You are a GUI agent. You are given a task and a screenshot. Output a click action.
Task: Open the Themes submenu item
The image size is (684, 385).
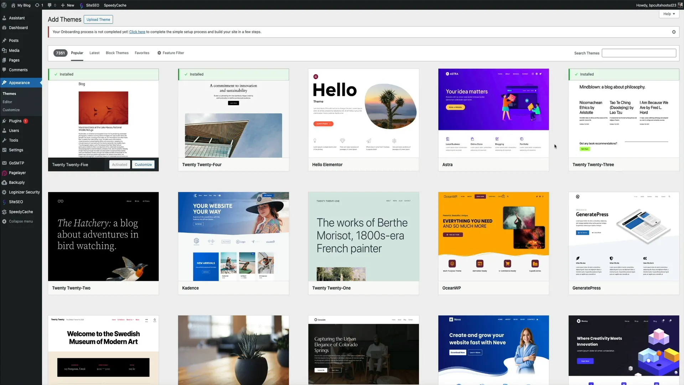[9, 93]
